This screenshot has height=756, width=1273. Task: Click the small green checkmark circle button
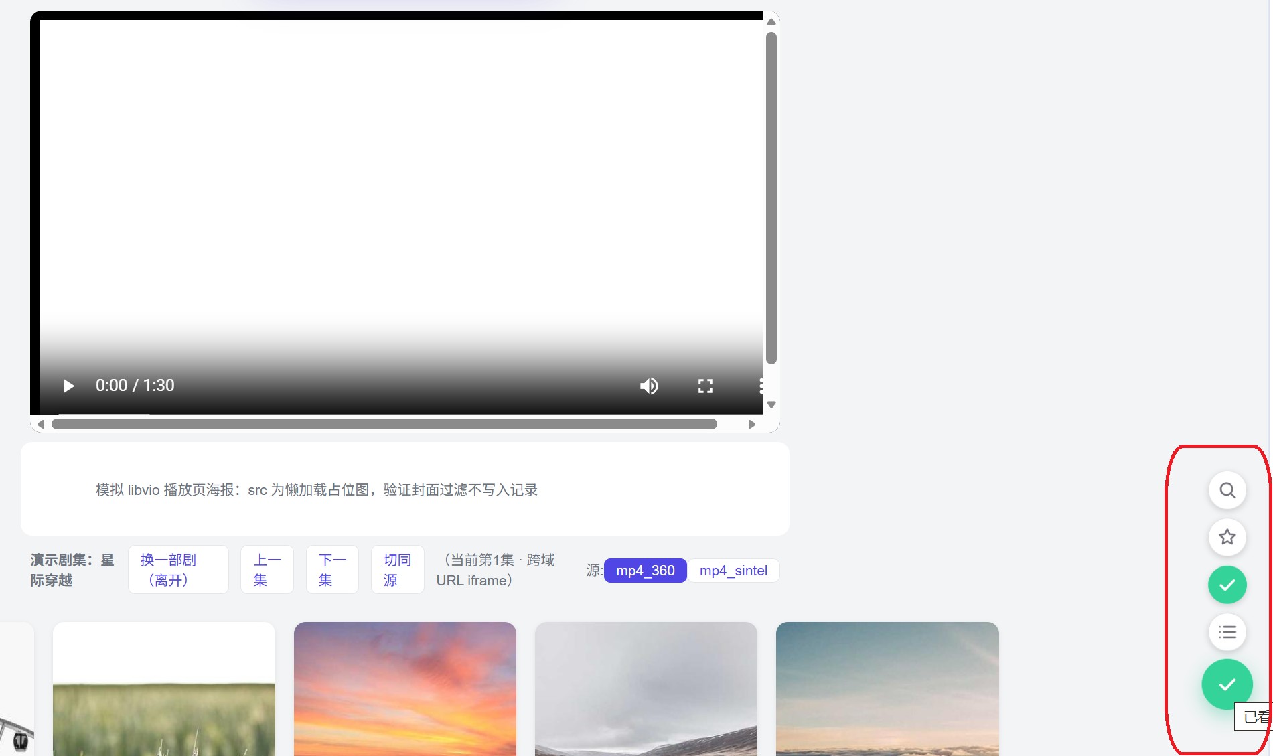(x=1227, y=585)
